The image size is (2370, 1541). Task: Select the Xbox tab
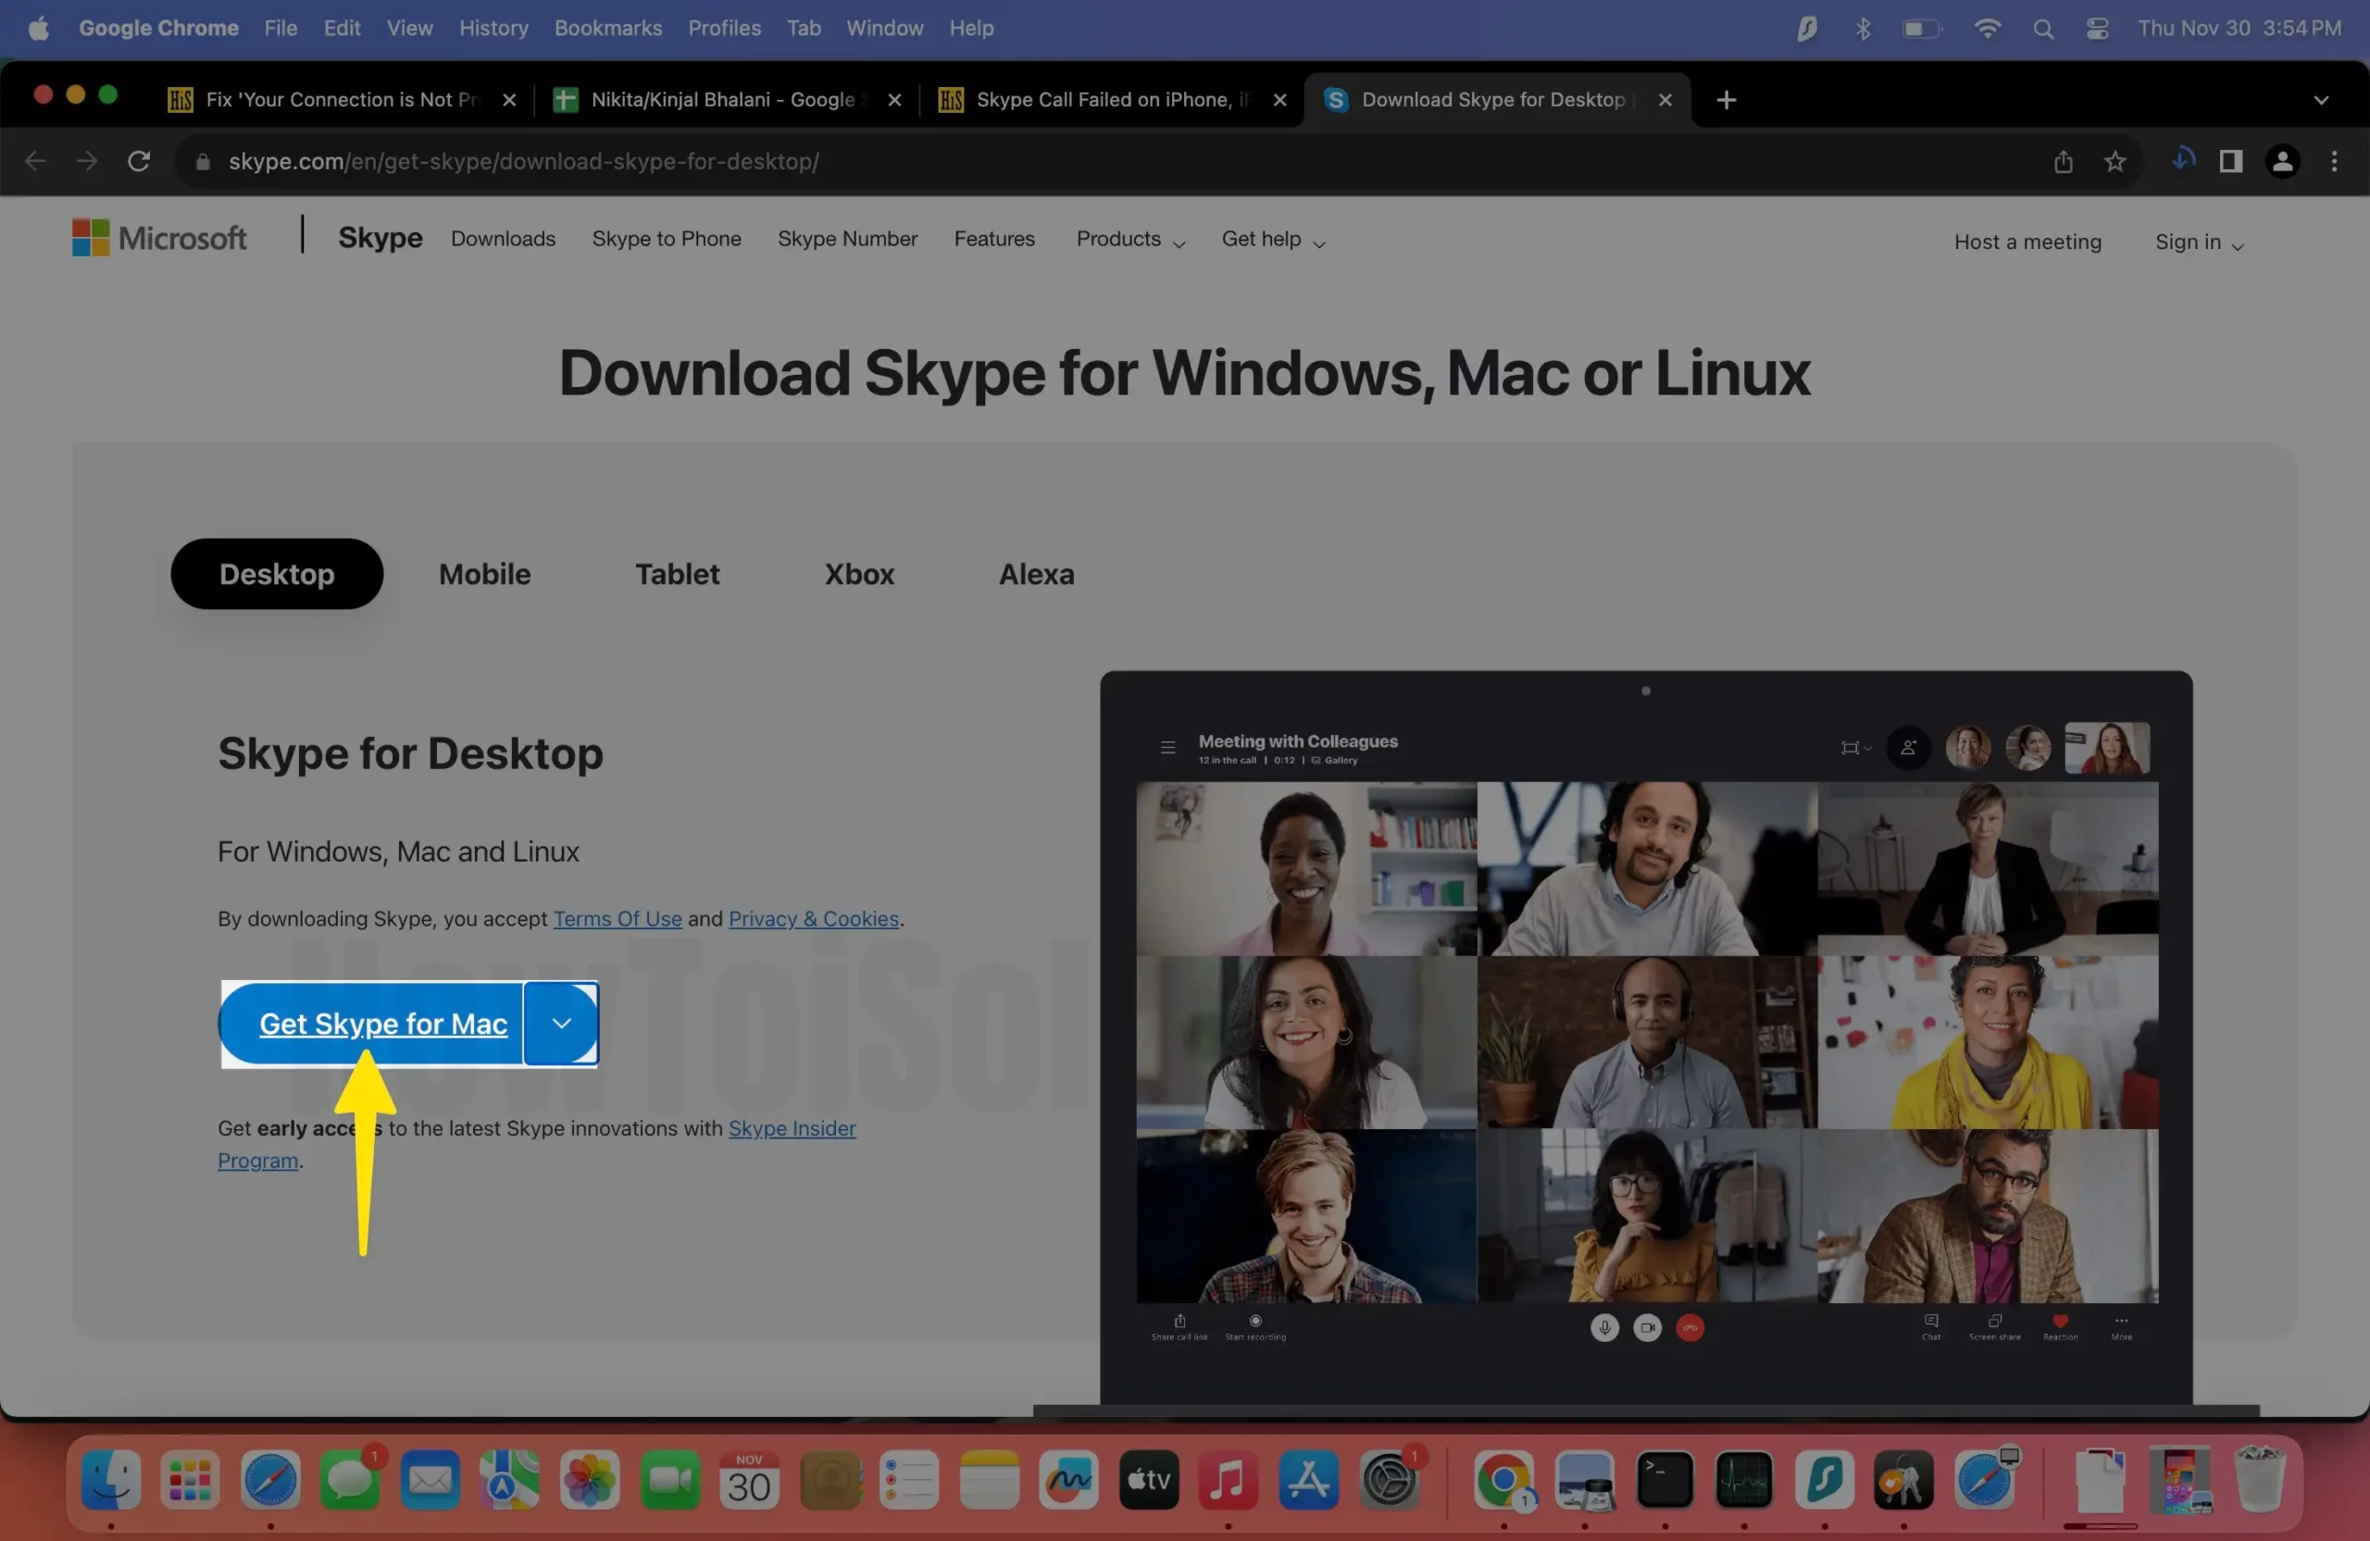coord(858,575)
